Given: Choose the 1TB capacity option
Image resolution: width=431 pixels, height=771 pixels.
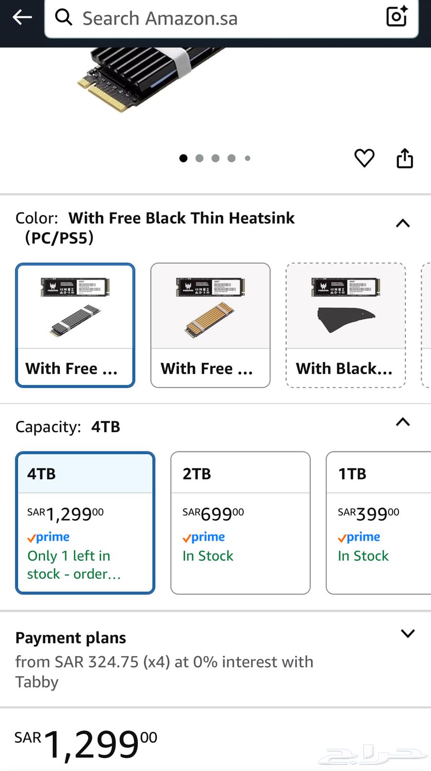Looking at the screenshot, I should click(x=378, y=523).
